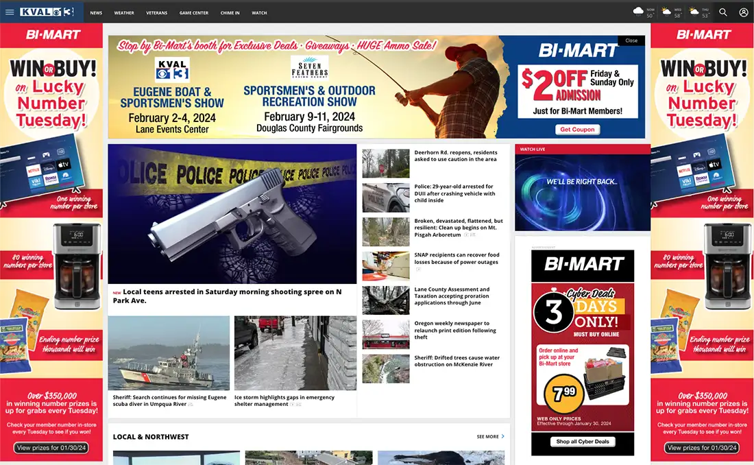Read Local teens arrested shooting spree story
754x465 pixels.
[228, 296]
